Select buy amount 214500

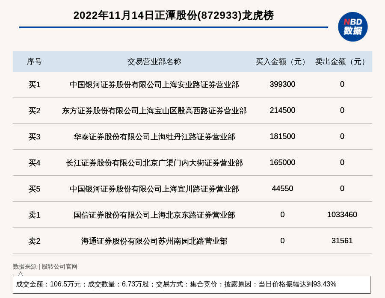click(x=282, y=110)
